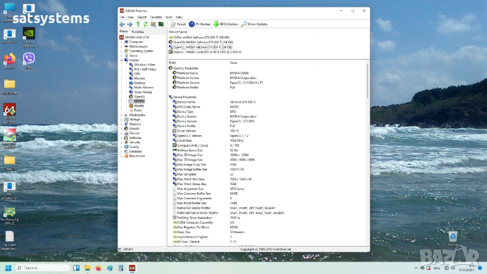Click the Back navigation arrow in toolbar
The image size is (487, 274).
pos(122,24)
